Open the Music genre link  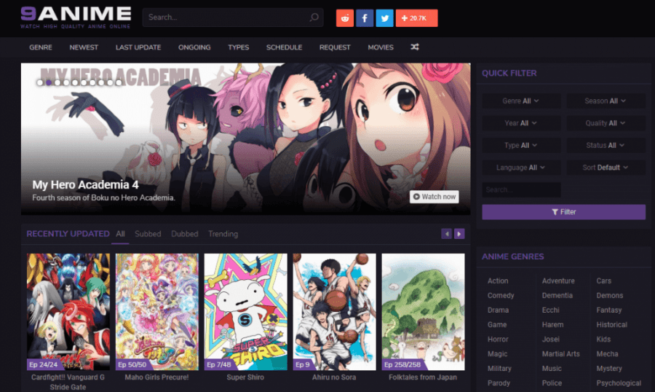click(552, 369)
